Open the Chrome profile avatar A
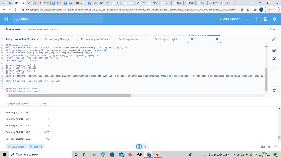The height and width of the screenshot is (158, 281). [261, 10]
